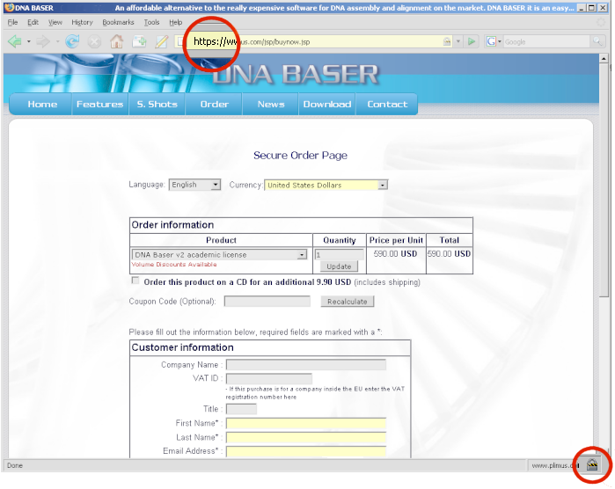Screen dimensions: 615x489
Task: Open the Currency dropdown United States Dollars
Action: pos(326,185)
